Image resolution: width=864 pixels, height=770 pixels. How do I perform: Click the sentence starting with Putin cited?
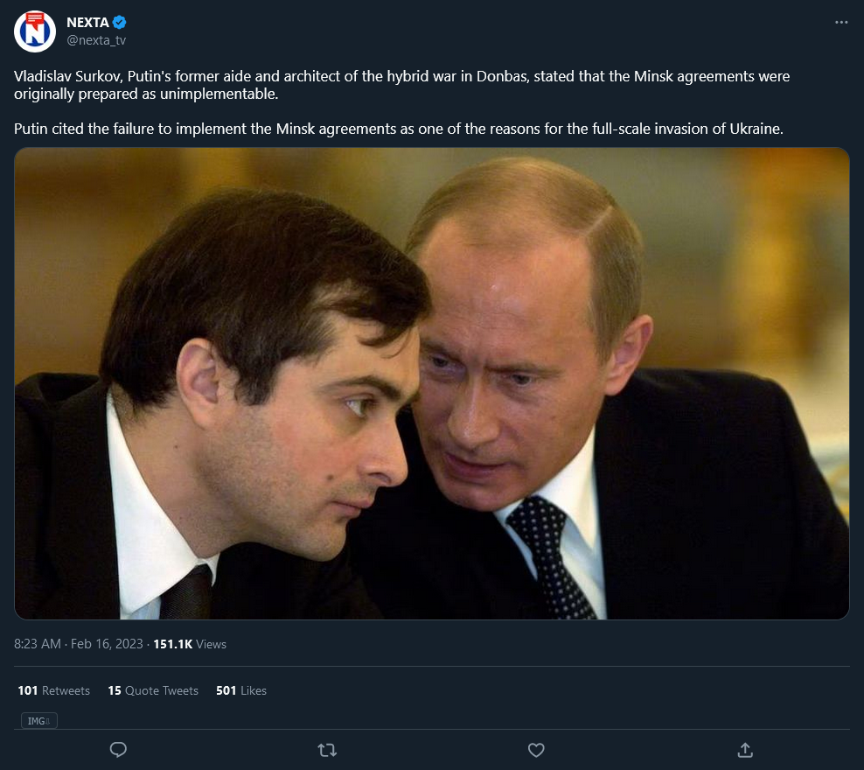point(398,129)
